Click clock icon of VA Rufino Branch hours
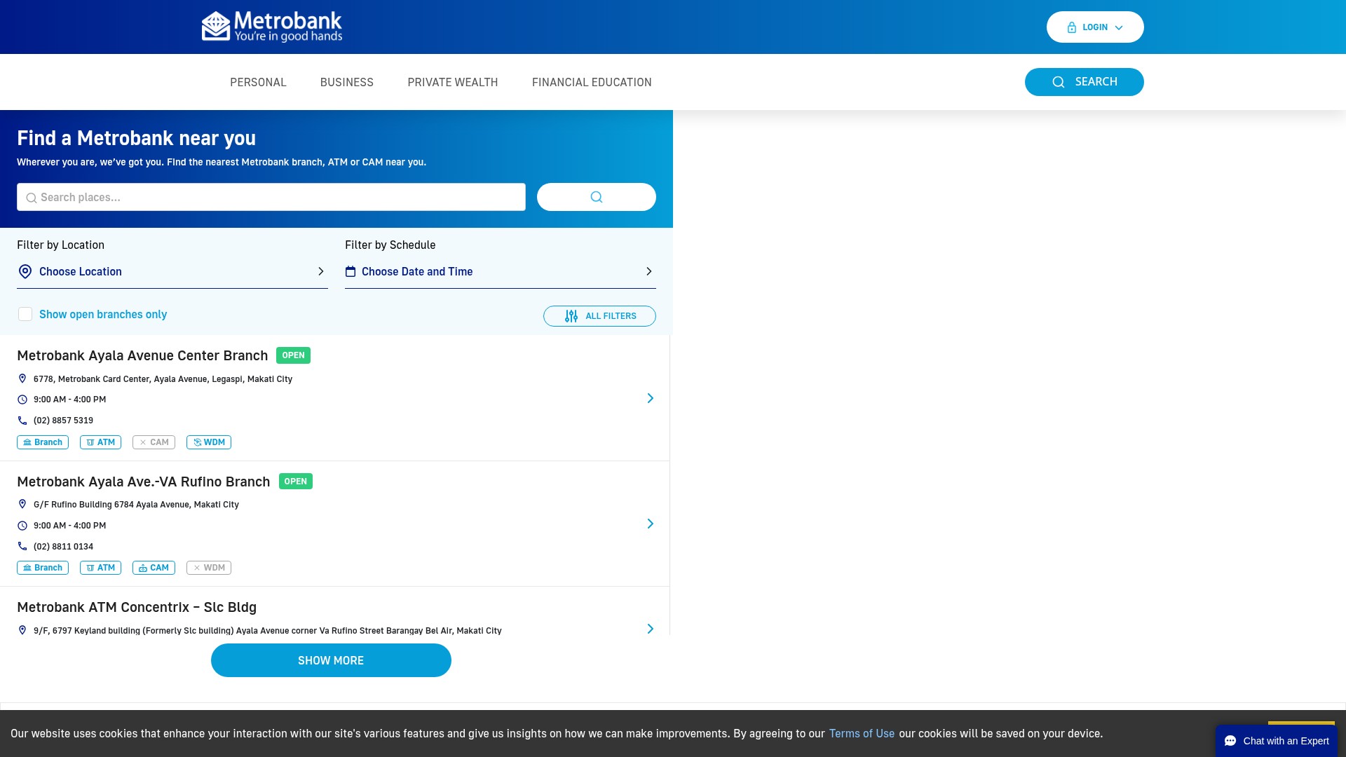1346x757 pixels. (x=22, y=526)
